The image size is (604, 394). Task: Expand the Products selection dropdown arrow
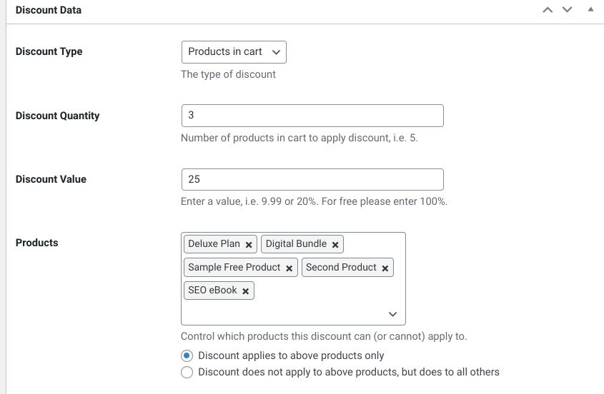[392, 314]
